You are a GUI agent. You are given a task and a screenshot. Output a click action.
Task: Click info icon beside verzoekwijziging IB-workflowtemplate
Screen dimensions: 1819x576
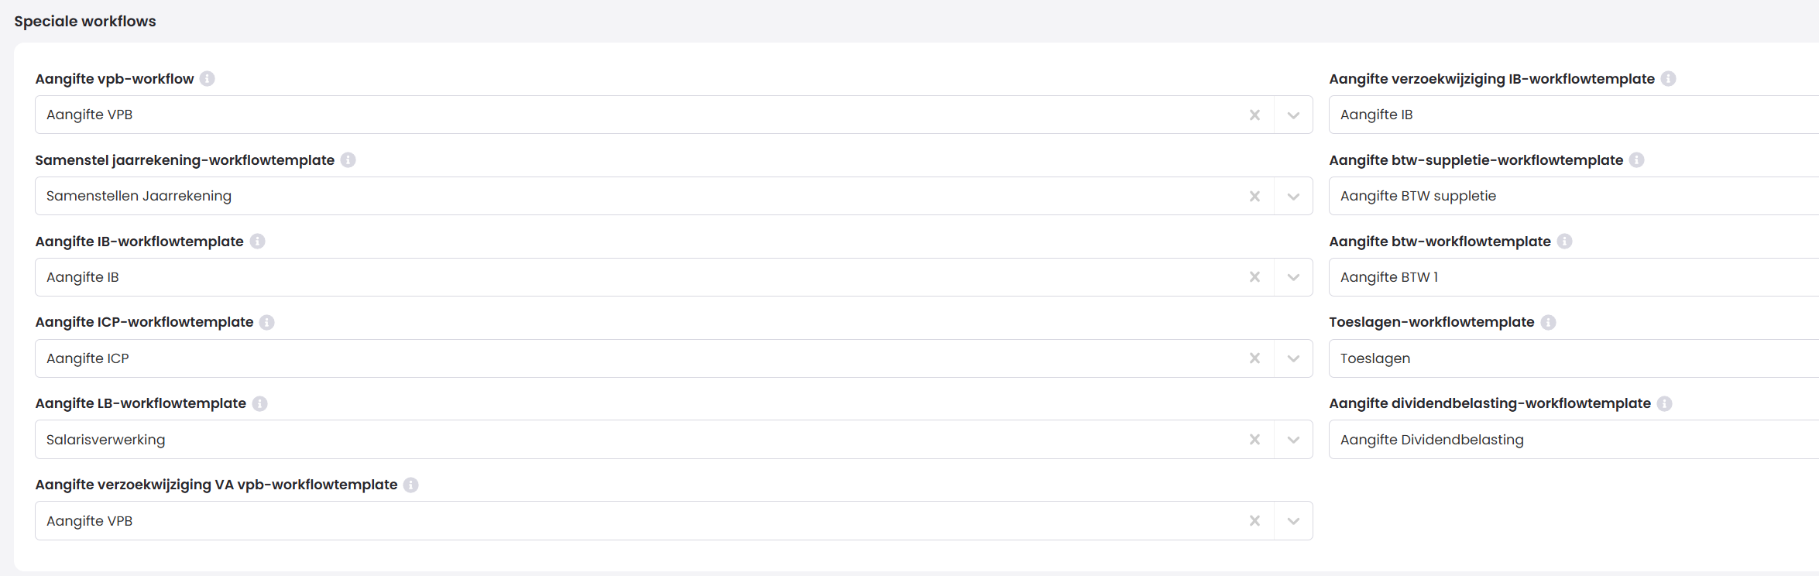pos(1669,79)
